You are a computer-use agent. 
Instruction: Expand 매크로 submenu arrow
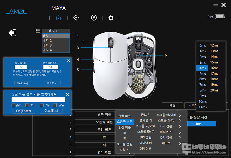coord(180,143)
